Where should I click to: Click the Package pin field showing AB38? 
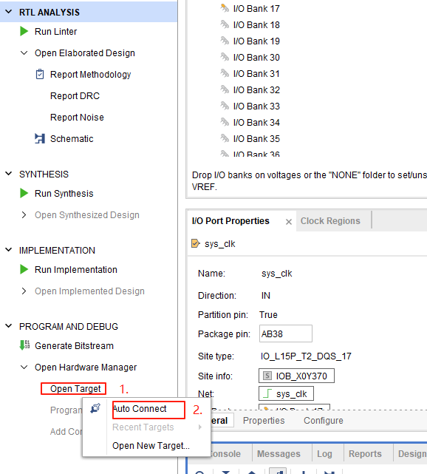pyautogui.click(x=286, y=334)
